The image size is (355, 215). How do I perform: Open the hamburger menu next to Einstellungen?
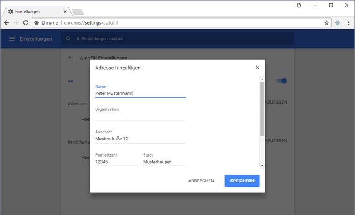pyautogui.click(x=12, y=39)
